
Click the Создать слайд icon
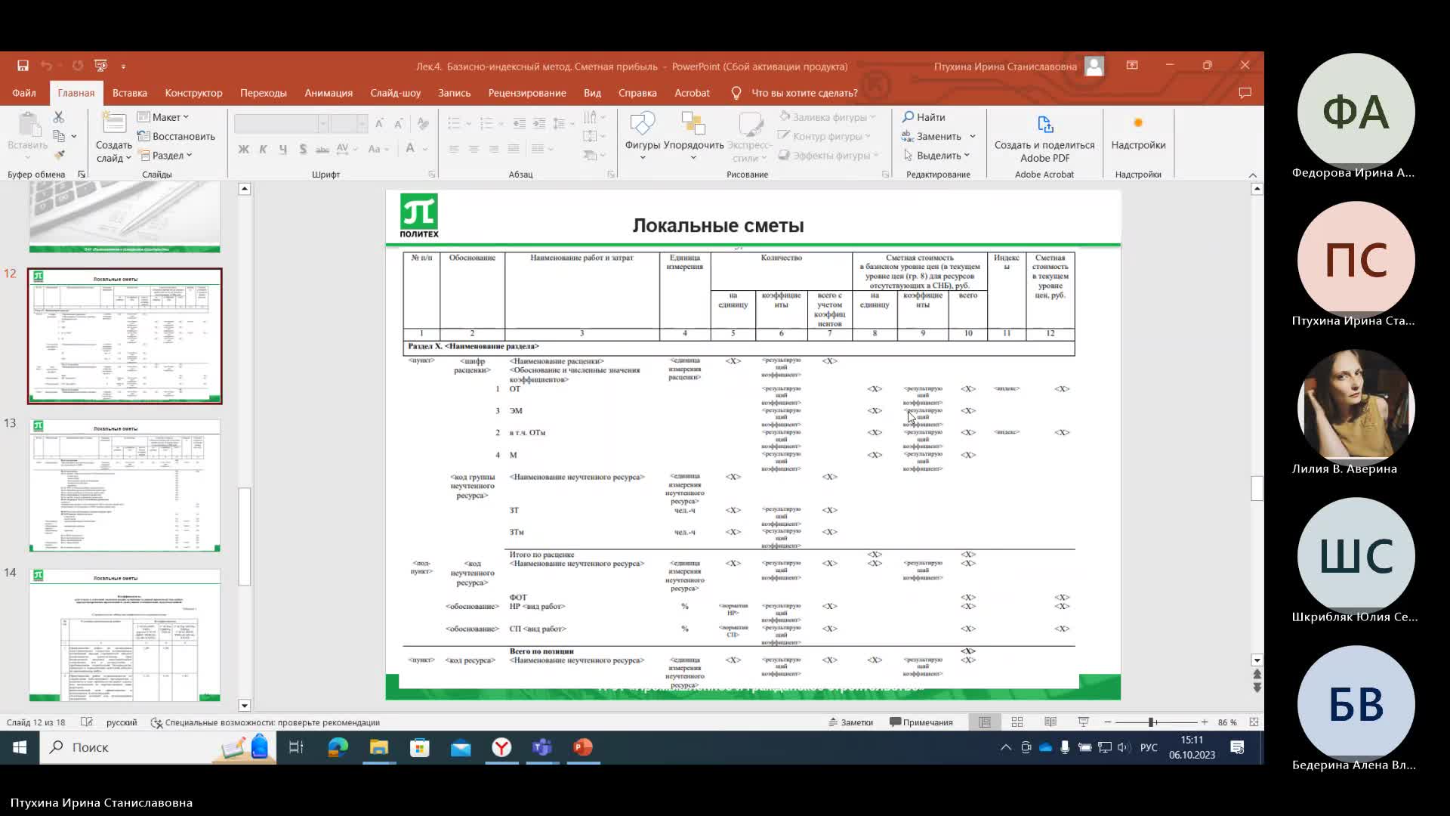coord(114,124)
